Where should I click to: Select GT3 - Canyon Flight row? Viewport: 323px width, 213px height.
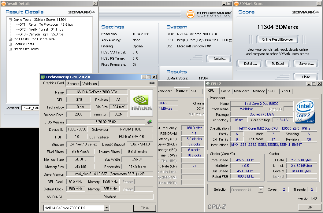(41, 34)
